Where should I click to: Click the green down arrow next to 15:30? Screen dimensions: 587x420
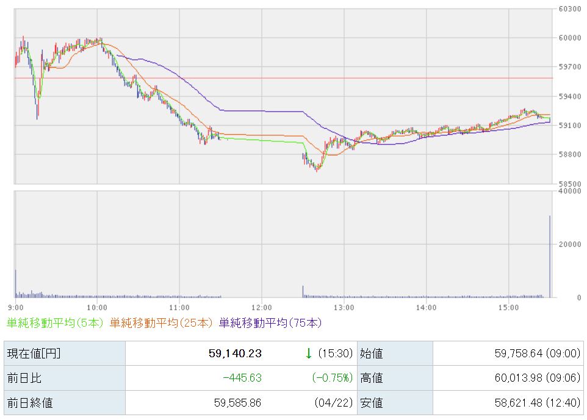[x=309, y=353]
